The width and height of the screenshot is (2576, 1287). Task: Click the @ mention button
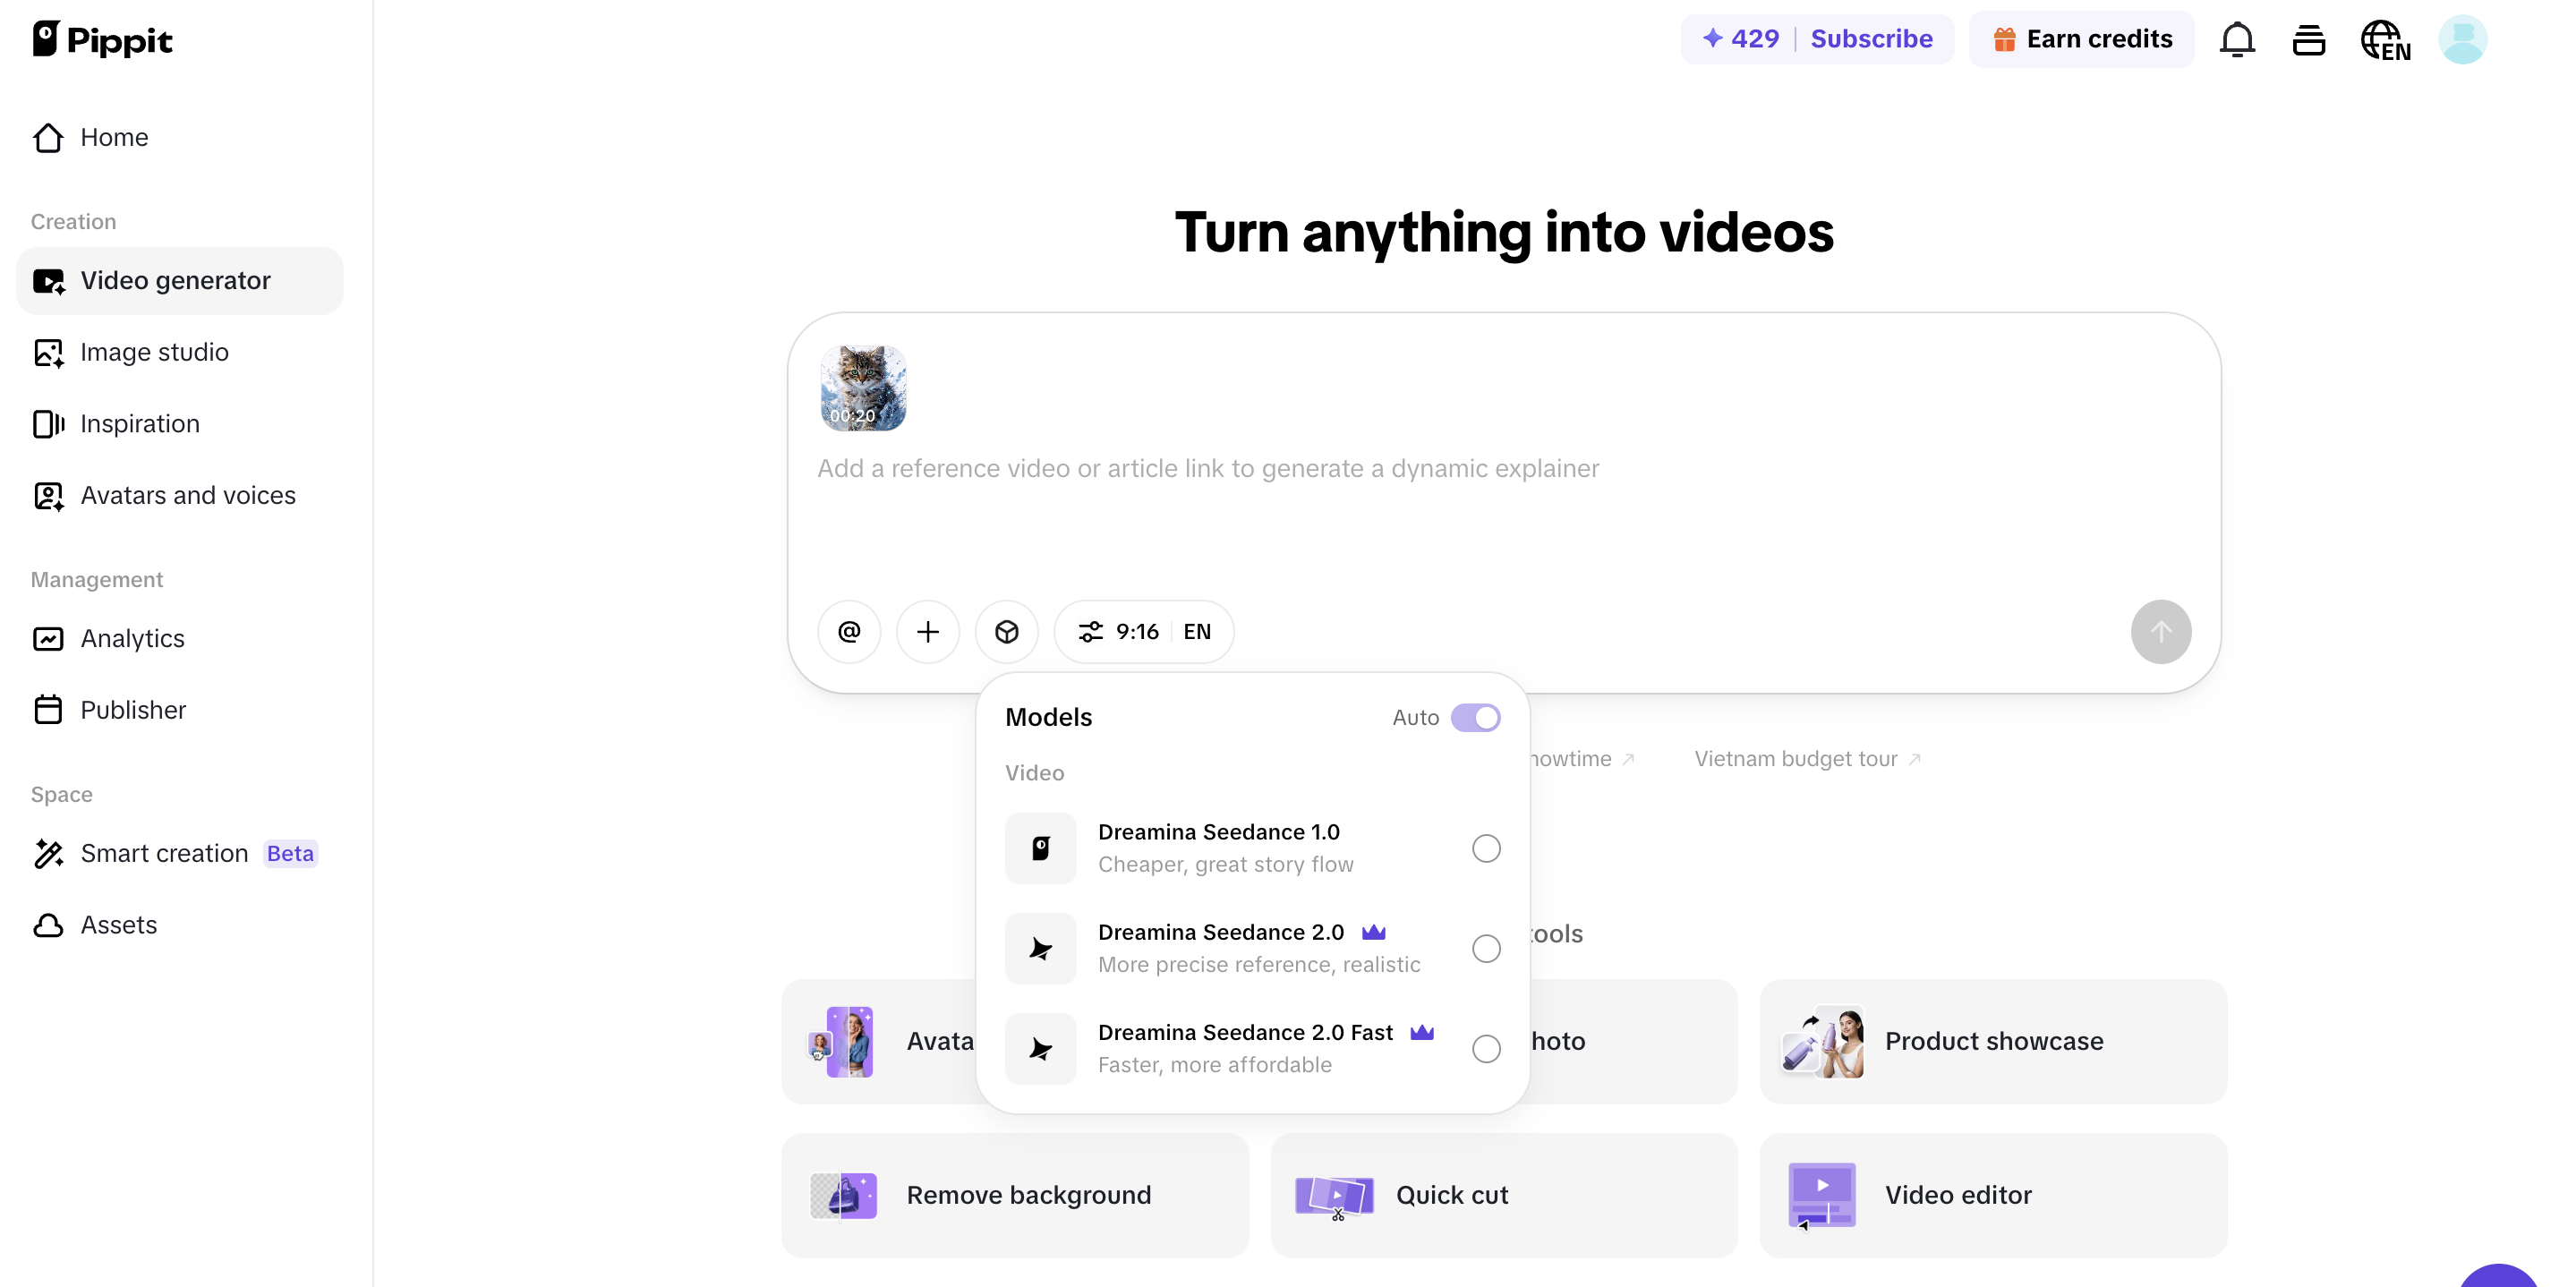[x=849, y=631]
